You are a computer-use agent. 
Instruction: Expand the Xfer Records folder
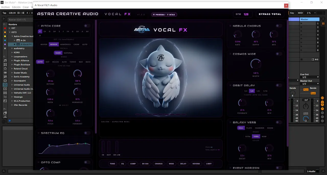[x=12, y=105]
